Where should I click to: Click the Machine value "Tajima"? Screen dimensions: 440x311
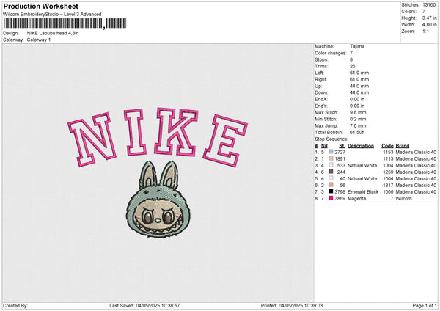click(357, 46)
